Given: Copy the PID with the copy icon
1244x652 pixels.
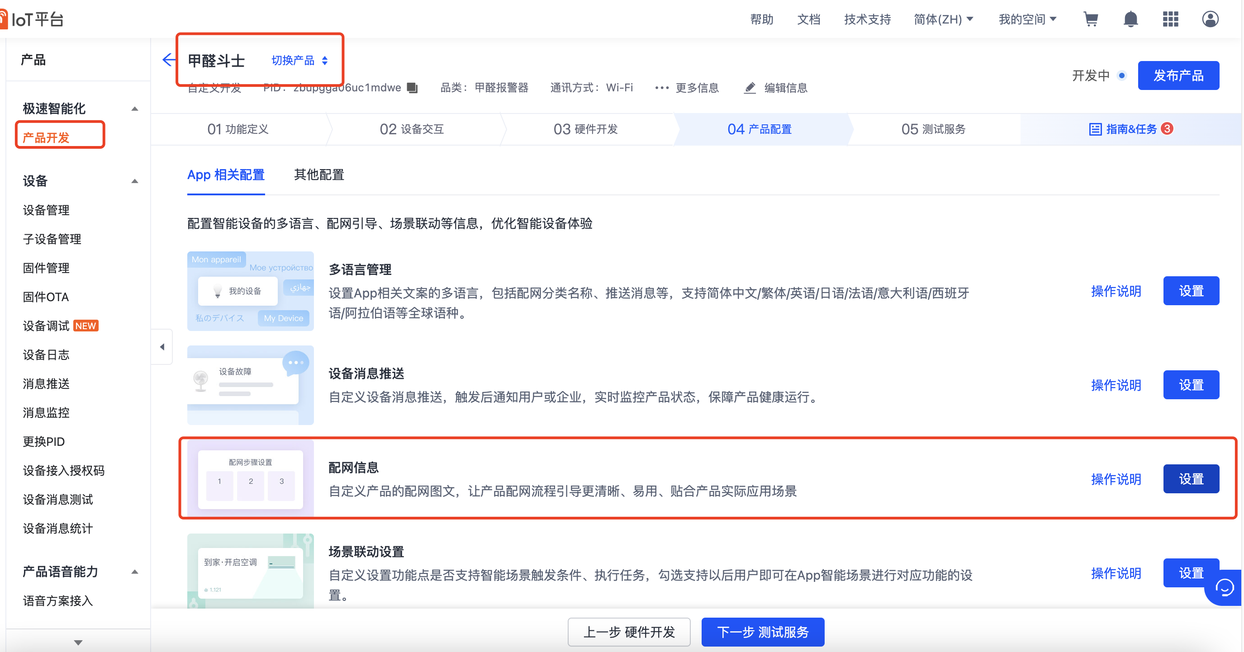Looking at the screenshot, I should click(412, 88).
